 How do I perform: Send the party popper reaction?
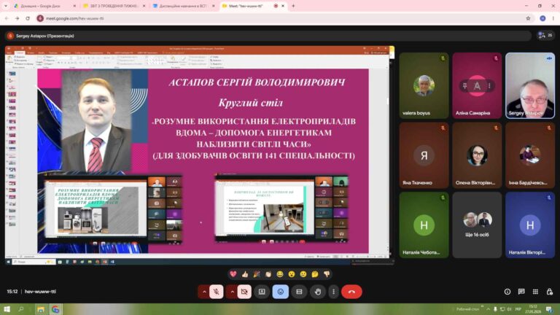coord(257,274)
